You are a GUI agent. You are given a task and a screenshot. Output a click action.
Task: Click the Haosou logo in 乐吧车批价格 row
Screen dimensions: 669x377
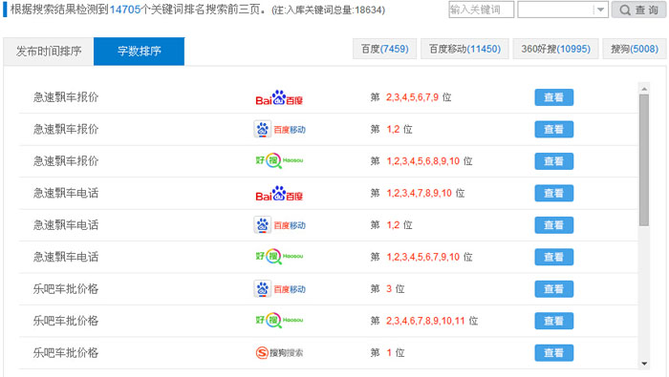pos(279,321)
